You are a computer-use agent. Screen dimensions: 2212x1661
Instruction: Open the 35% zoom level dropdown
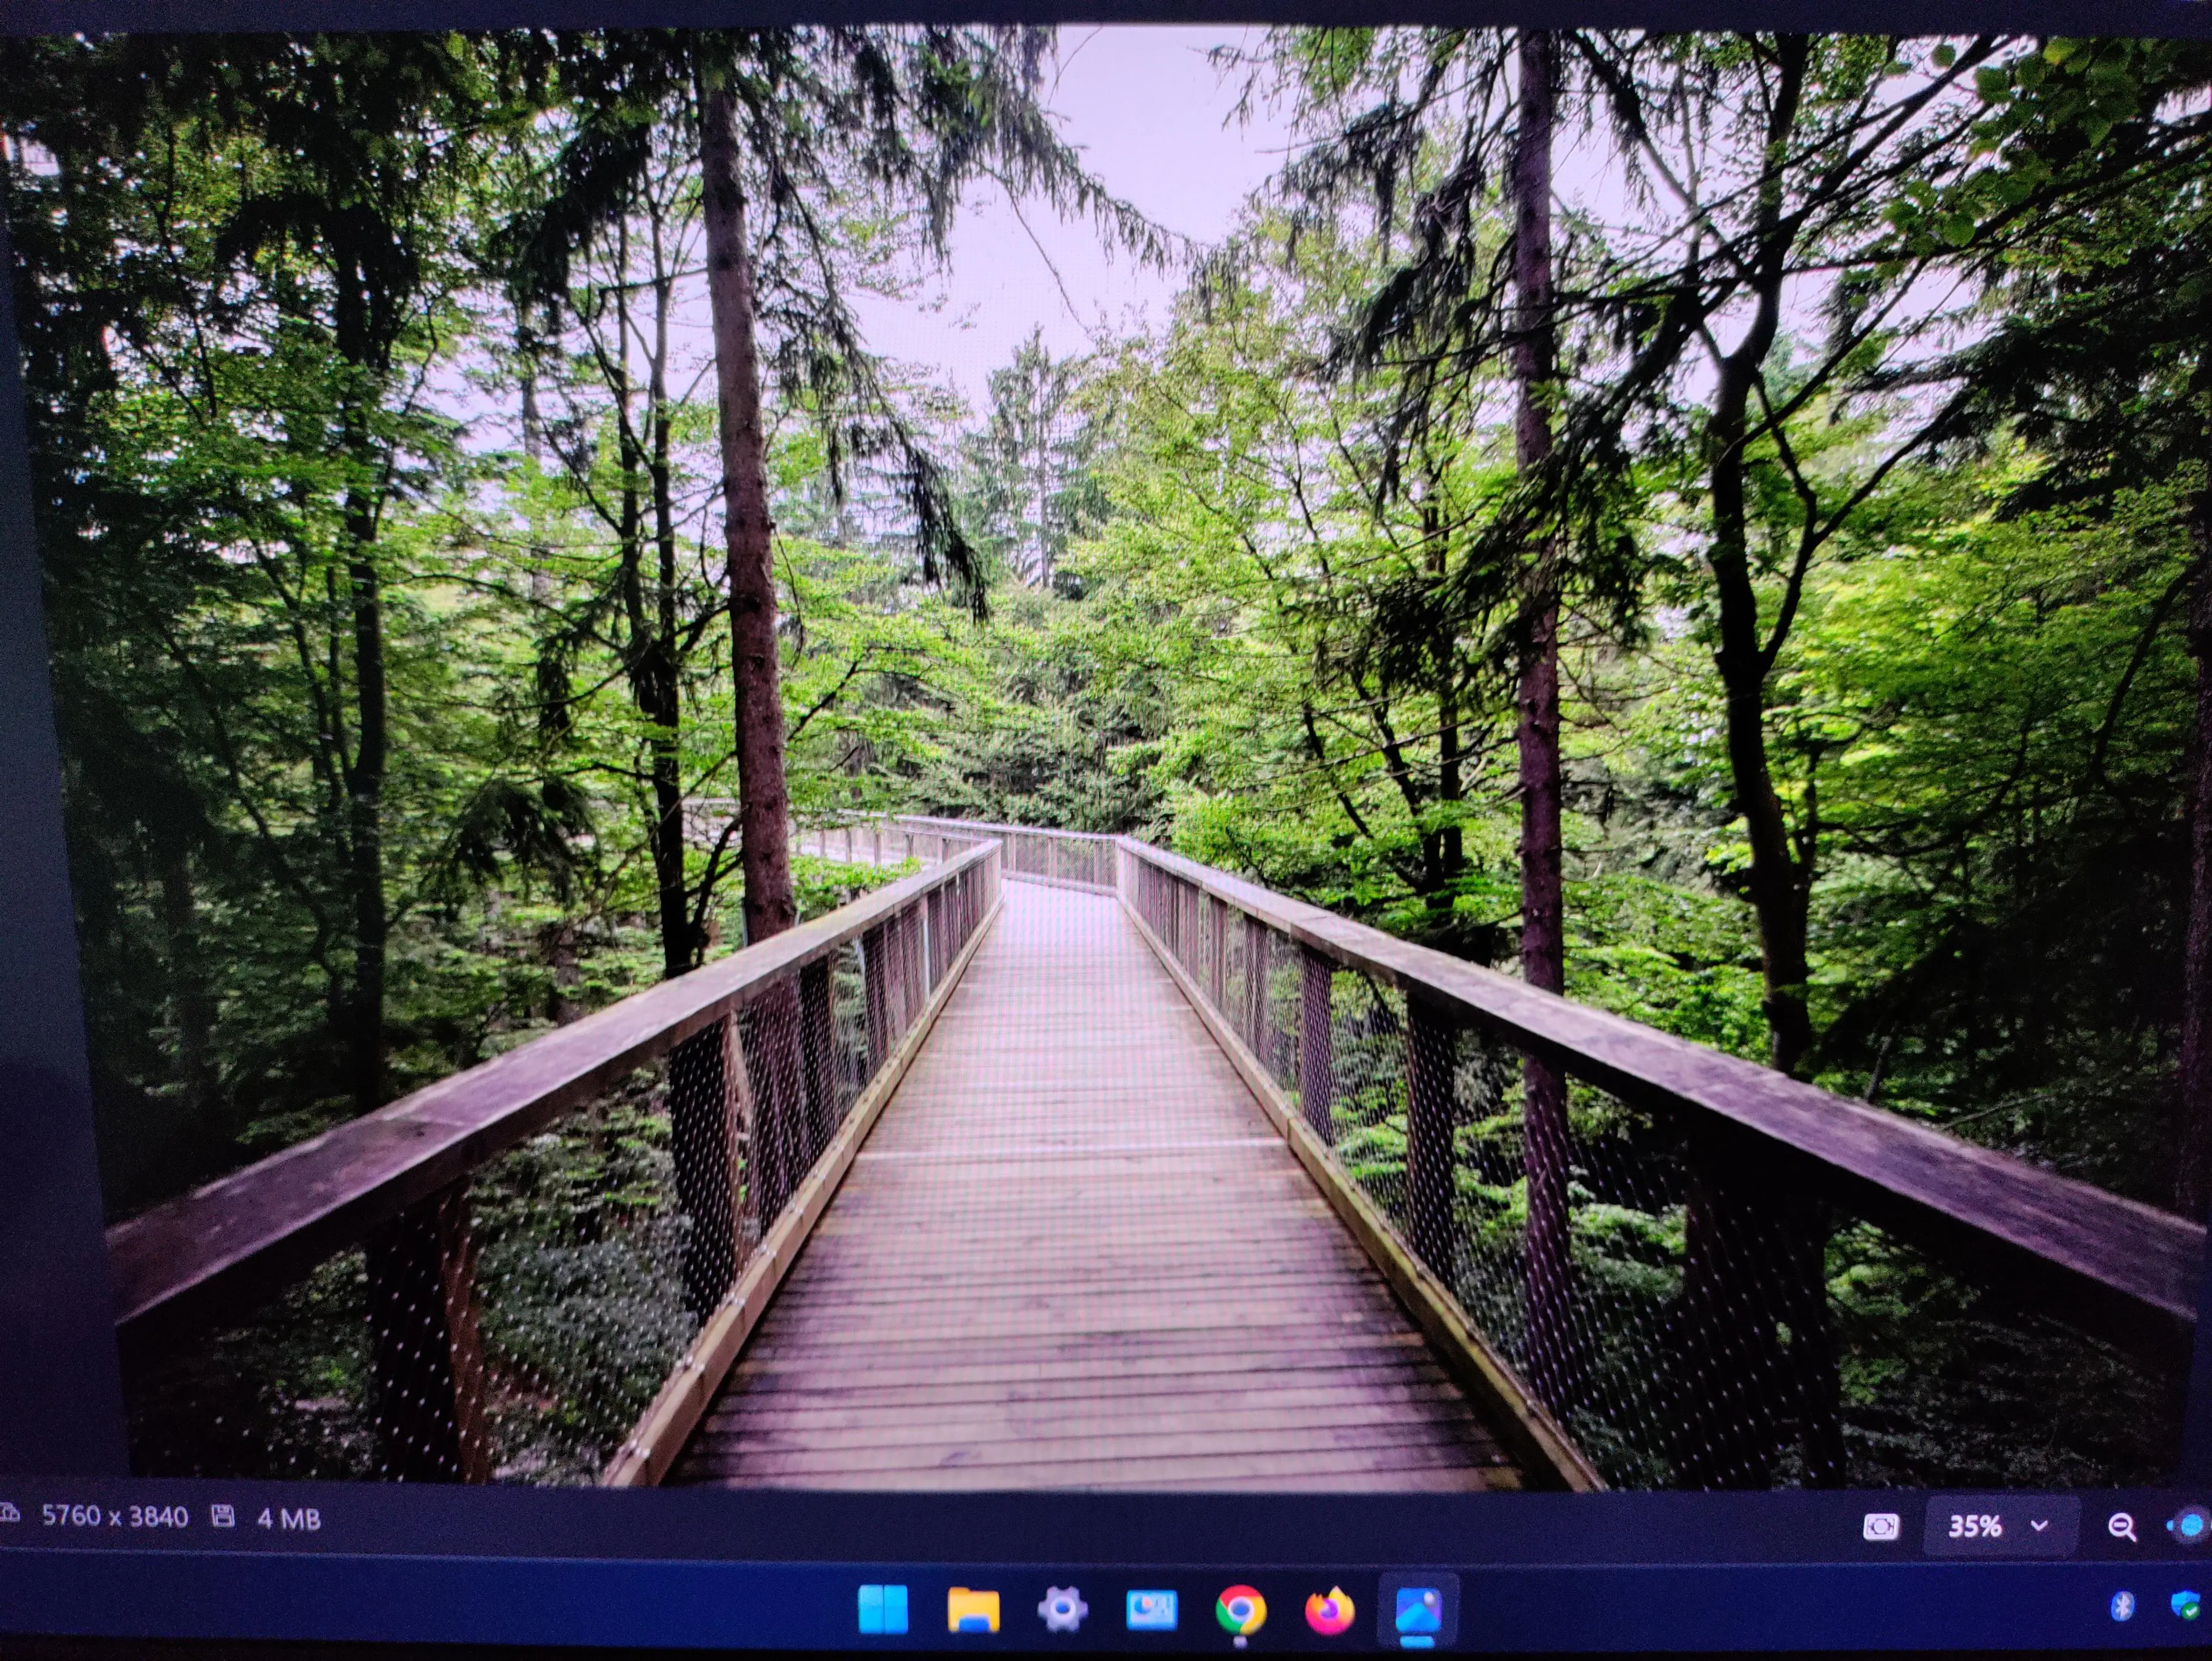[1975, 1527]
